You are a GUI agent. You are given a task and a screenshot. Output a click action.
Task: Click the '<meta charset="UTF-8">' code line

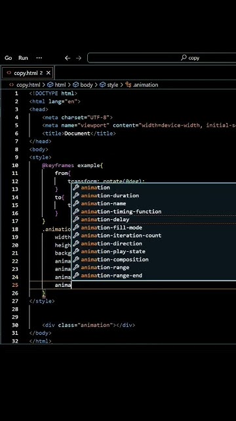pos(77,117)
